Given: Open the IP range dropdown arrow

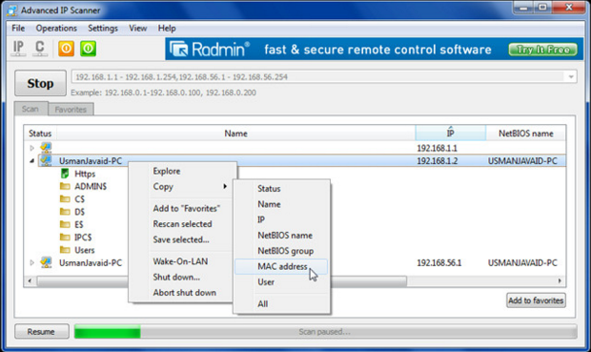Looking at the screenshot, I should 571,77.
